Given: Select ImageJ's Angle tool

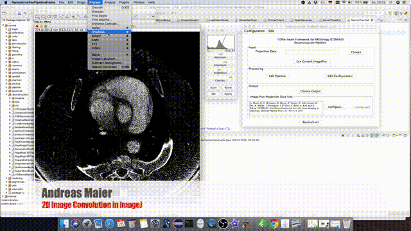Looking at the screenshot, I should coord(67,17).
